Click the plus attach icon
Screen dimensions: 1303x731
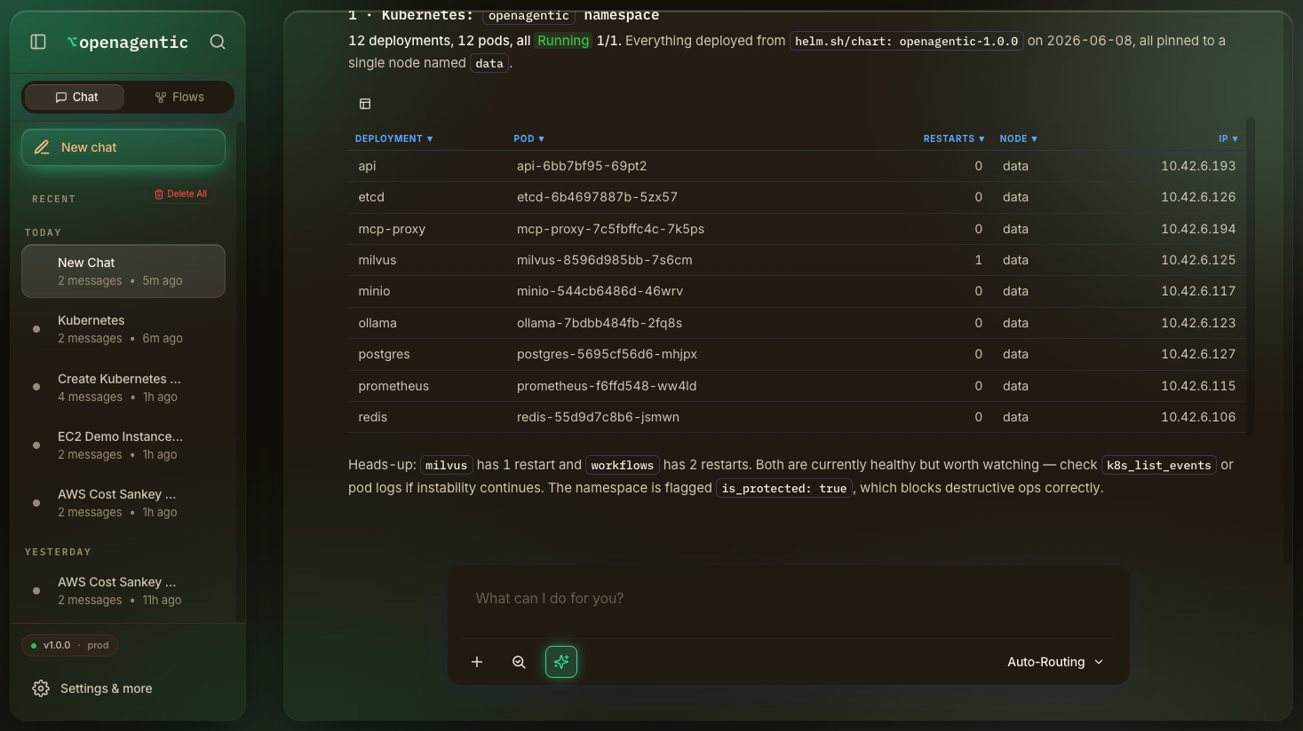477,662
